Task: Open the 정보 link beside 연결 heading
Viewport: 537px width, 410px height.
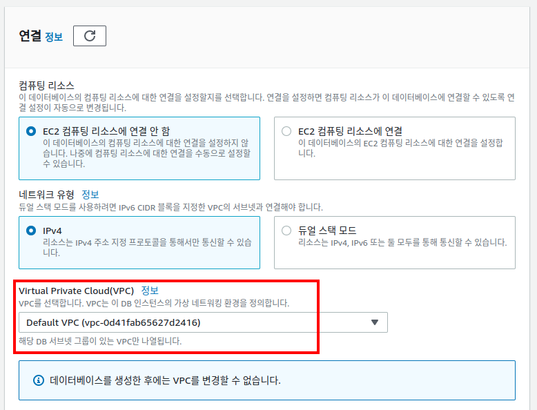Action: coord(54,37)
